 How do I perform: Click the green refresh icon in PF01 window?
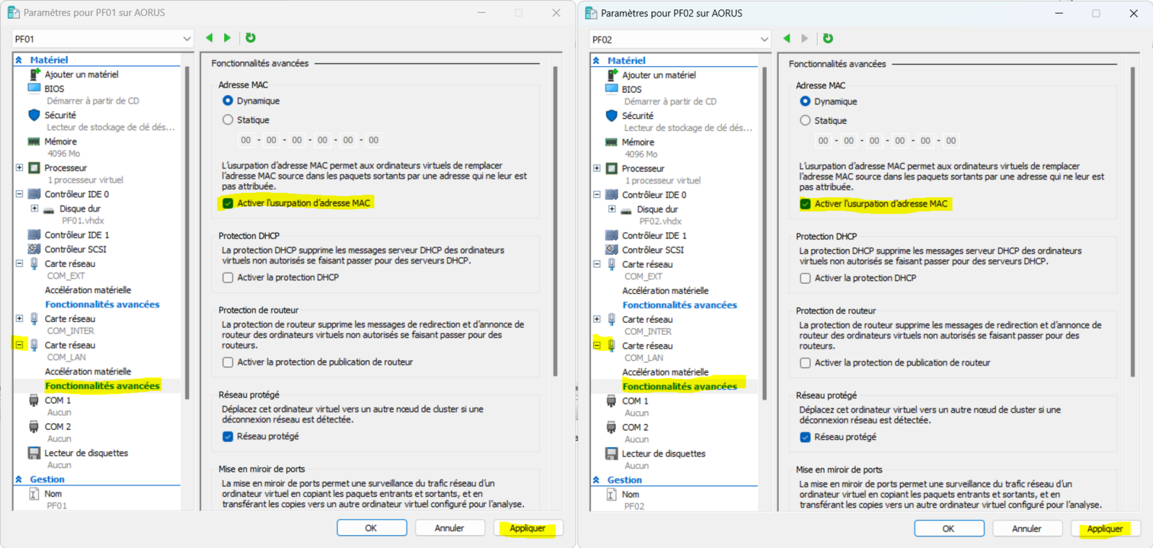(250, 38)
